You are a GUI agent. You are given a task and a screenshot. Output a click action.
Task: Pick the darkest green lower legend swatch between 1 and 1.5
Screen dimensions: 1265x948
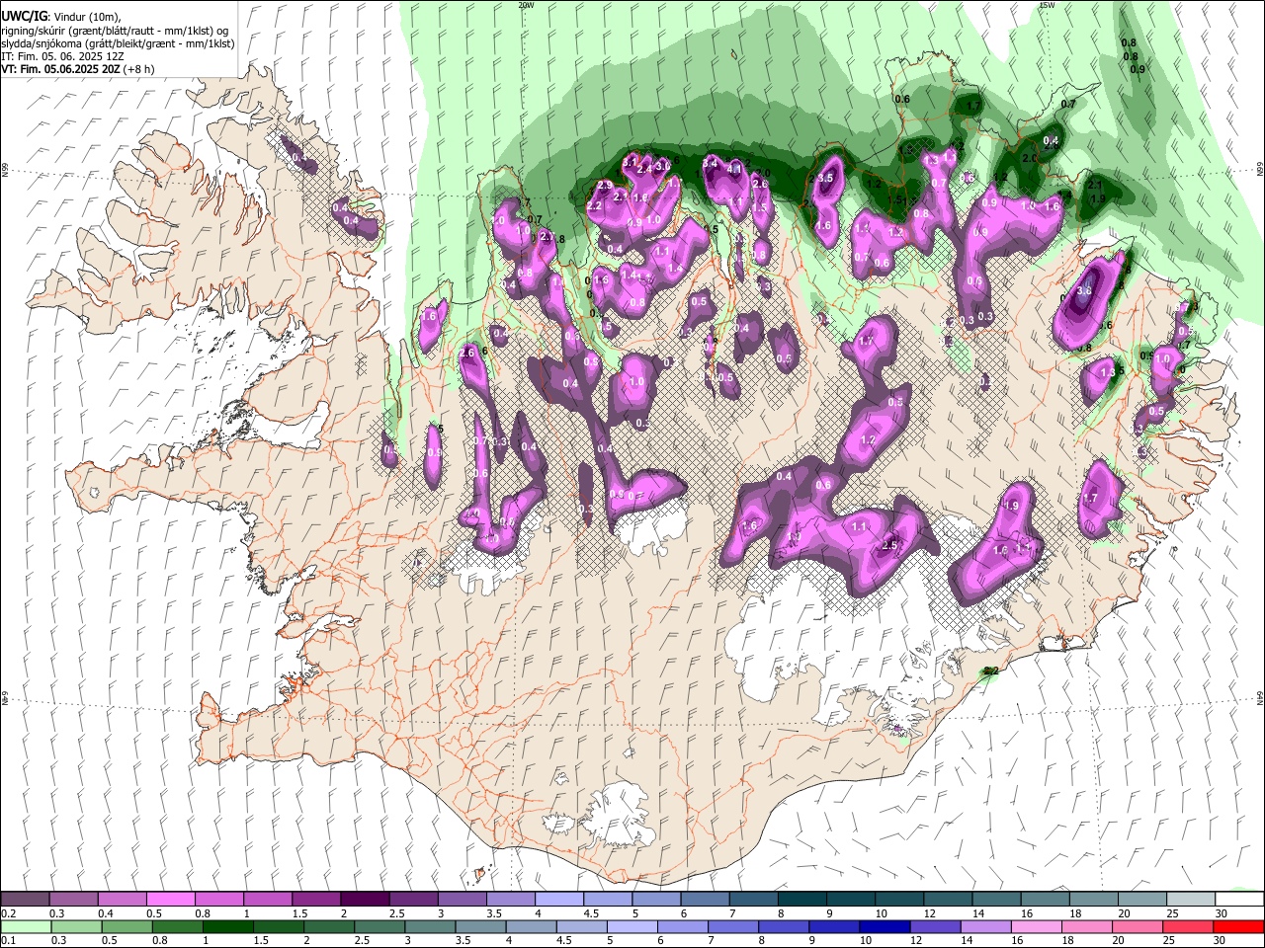[x=228, y=927]
